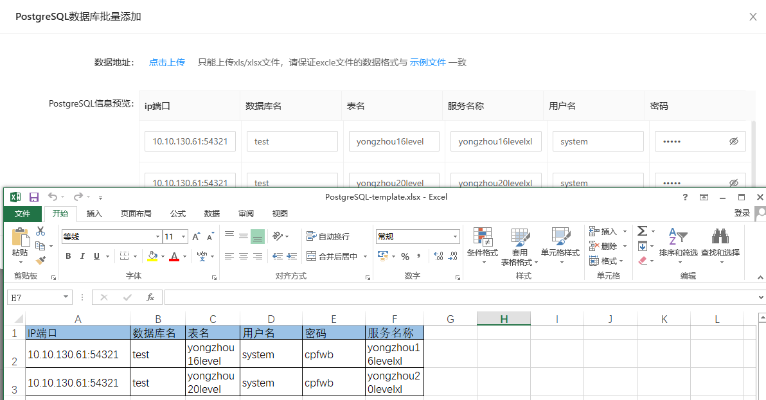The width and height of the screenshot is (766, 400).
Task: Click the Save icon in Excel's quick access toolbar
Action: tap(34, 197)
